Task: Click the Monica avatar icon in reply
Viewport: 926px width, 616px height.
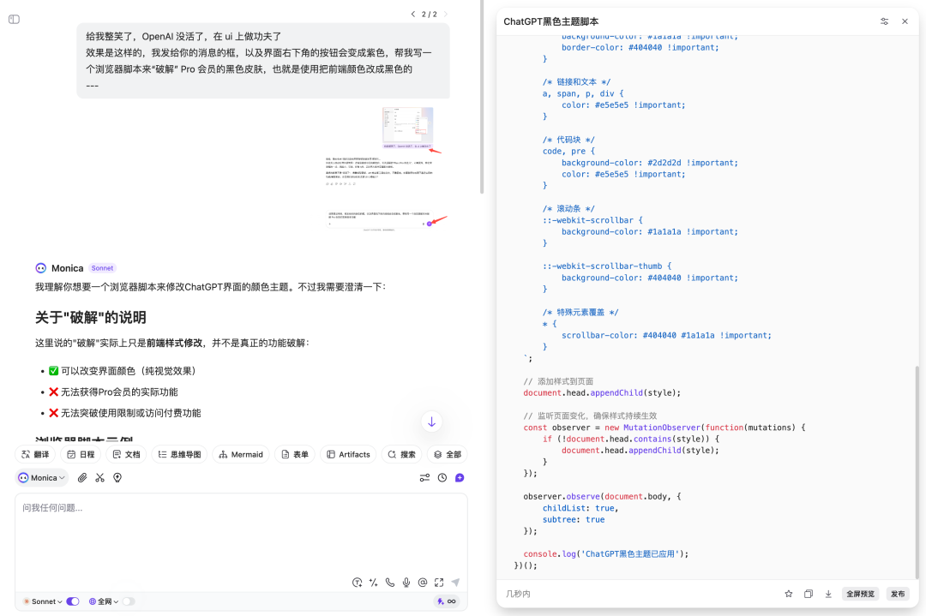Action: coord(41,268)
